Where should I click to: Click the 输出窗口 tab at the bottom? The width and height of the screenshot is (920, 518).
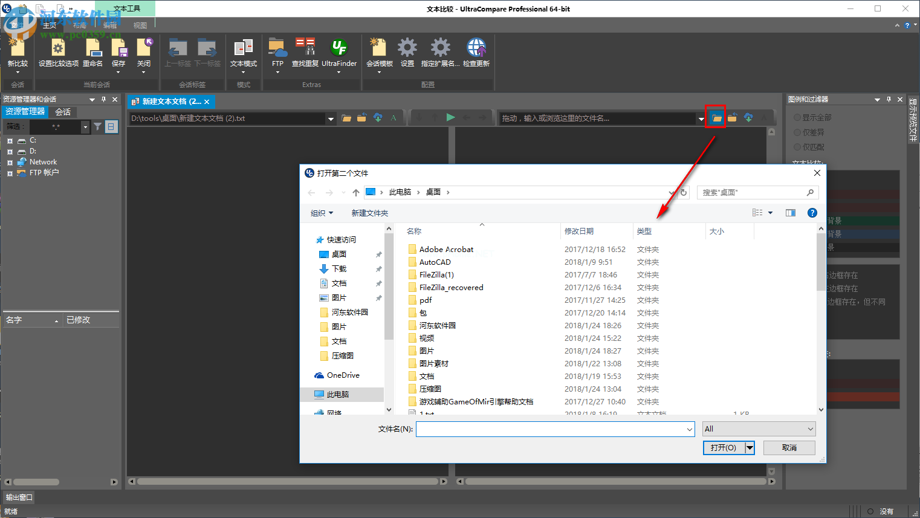click(19, 497)
